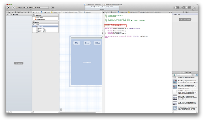Select File's Owner placeholder
The image size is (204, 121).
39,18
